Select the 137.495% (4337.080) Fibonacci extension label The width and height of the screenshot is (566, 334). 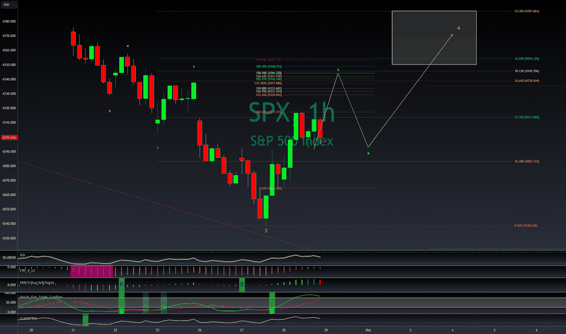[x=268, y=83]
